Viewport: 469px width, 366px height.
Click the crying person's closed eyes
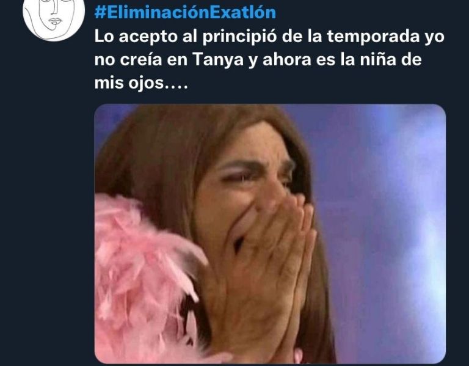click(x=257, y=177)
